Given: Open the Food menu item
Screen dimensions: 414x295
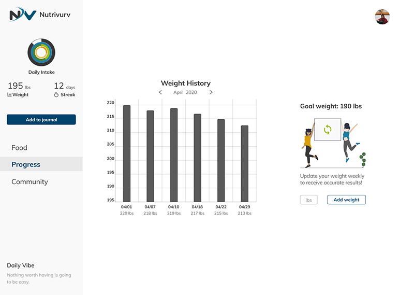Looking at the screenshot, I should (x=19, y=148).
